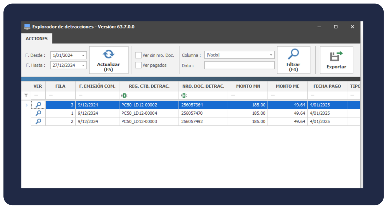The width and height of the screenshot is (387, 210).
Task: Enable Ver sin nro. Doc. checkbox
Action: [x=139, y=55]
